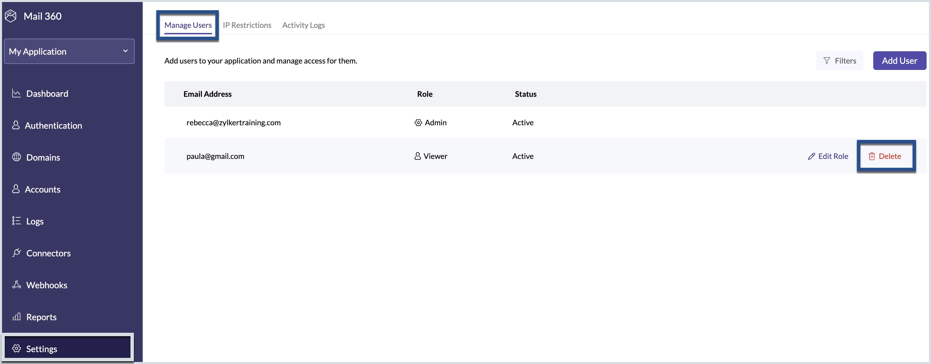
Task: Open Reports in the sidebar
Action: pos(41,317)
